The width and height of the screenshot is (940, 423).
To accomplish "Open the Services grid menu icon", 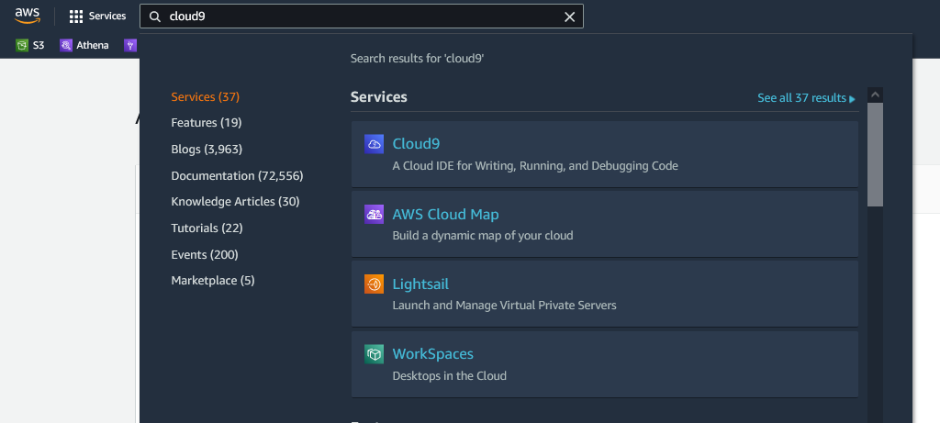I will [76, 17].
